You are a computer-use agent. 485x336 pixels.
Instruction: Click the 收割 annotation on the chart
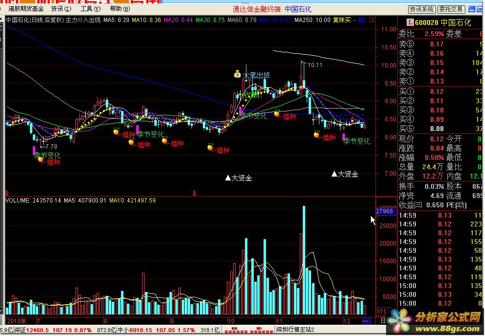(251, 94)
